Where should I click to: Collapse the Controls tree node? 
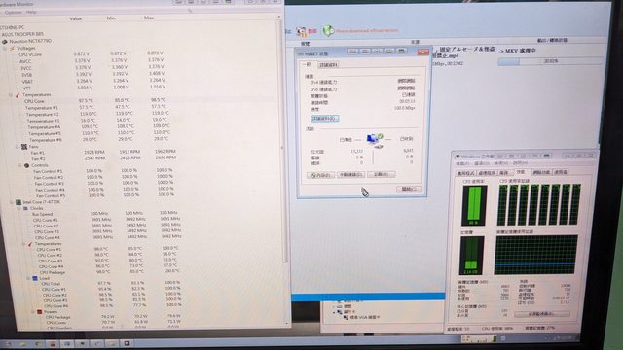pos(19,165)
